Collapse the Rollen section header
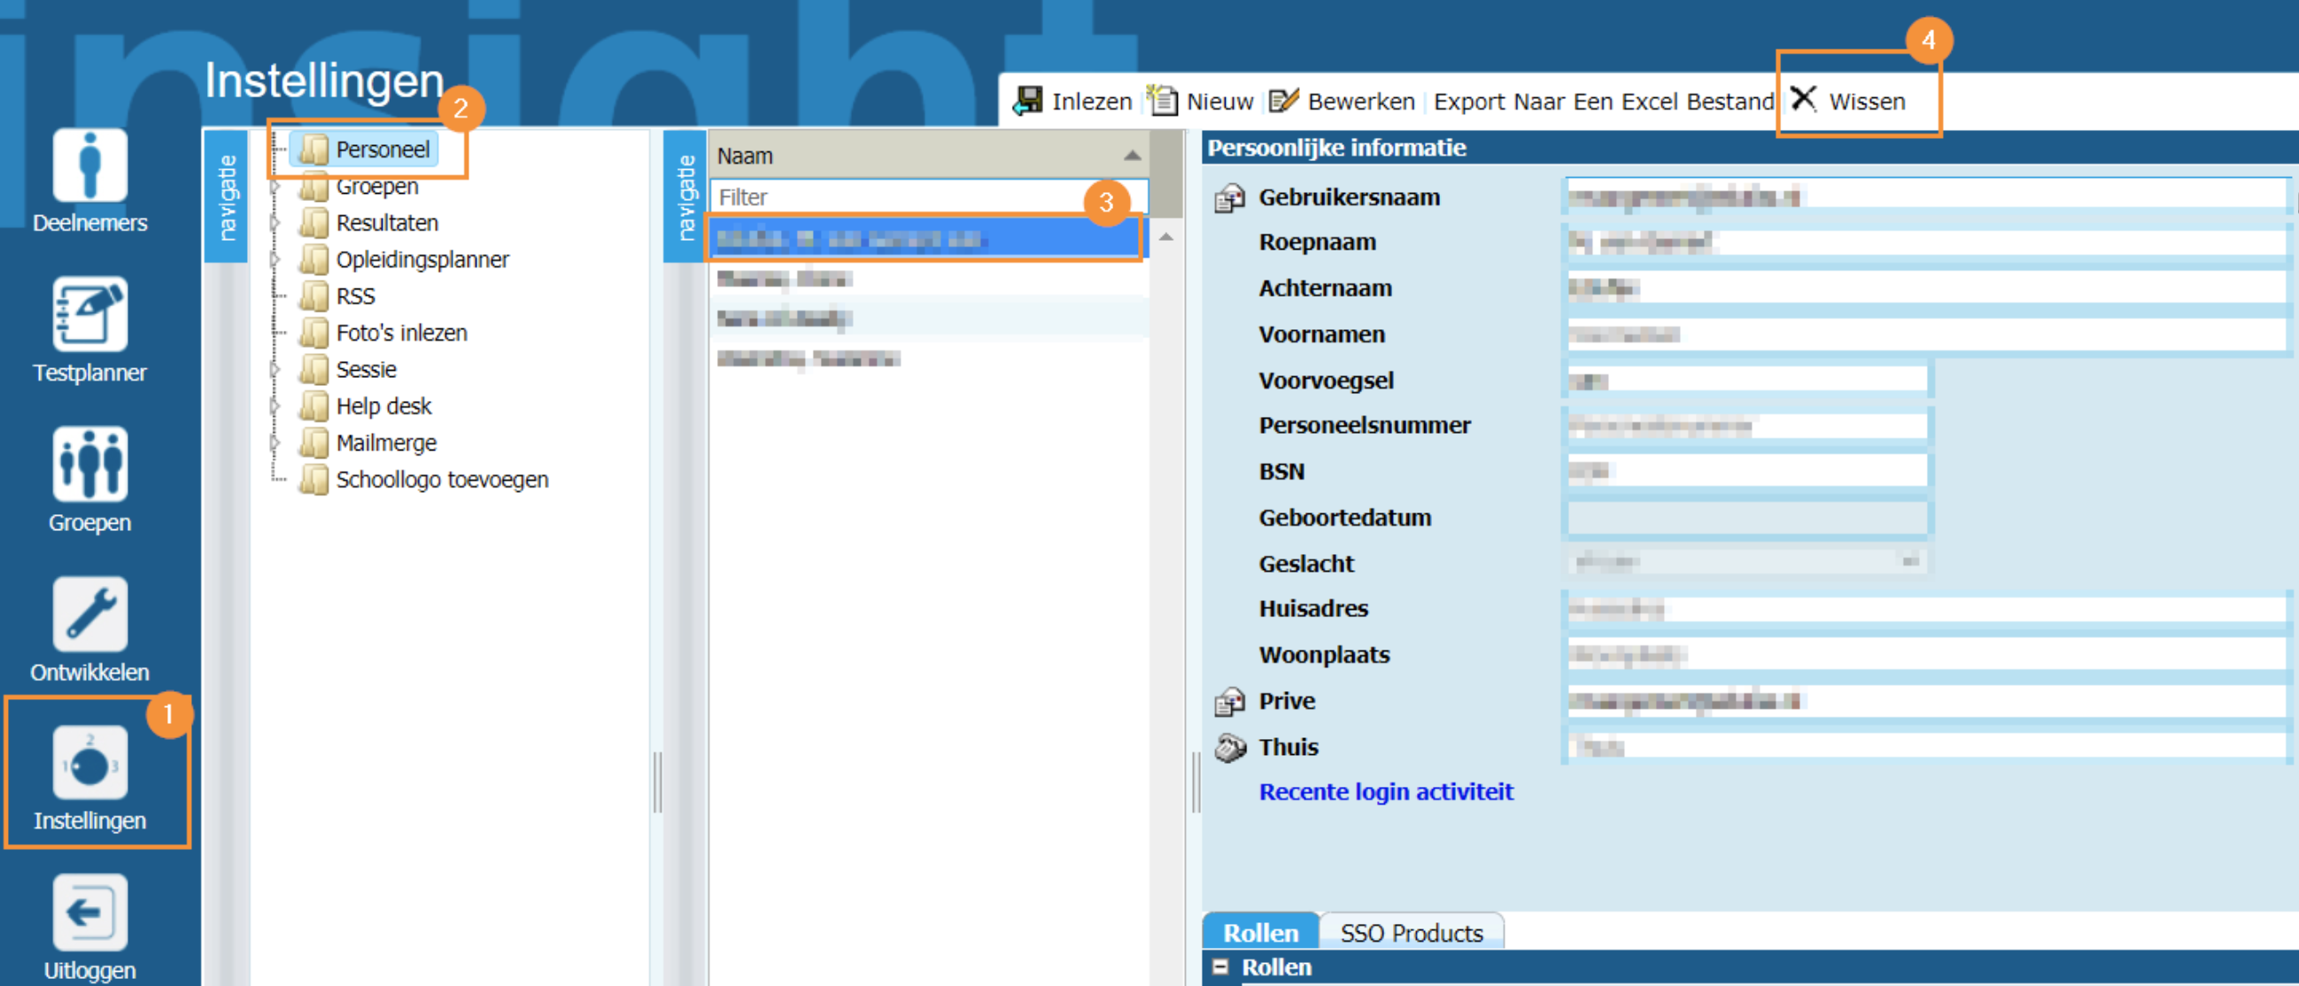The image size is (2299, 986). coord(1220,967)
